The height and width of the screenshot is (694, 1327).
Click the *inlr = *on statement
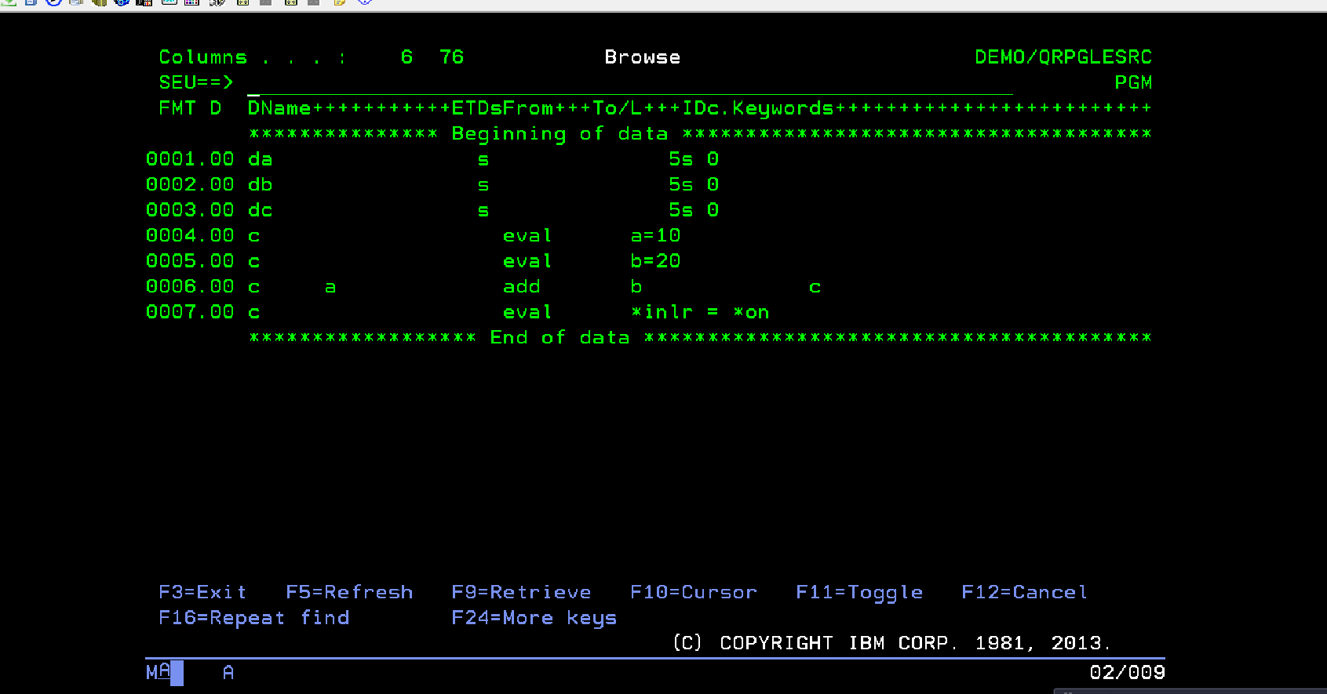(700, 312)
